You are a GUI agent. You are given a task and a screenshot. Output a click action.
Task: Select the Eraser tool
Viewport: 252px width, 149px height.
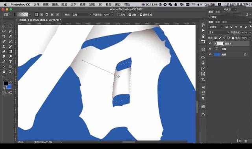4,51
